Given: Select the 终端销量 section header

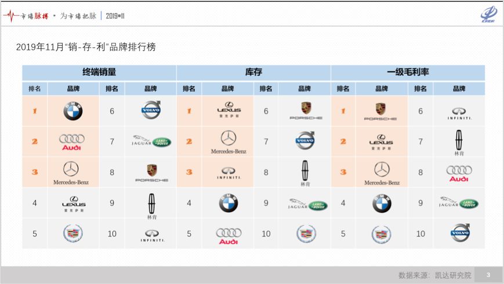Looking at the screenshot, I should (x=99, y=72).
